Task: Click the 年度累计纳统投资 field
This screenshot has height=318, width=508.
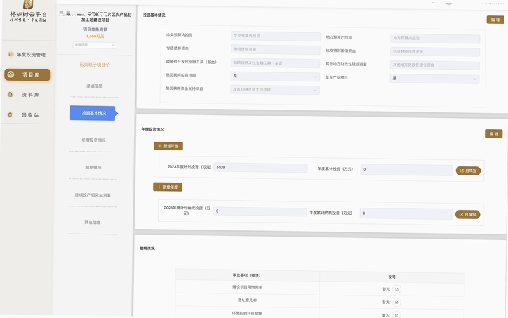Action: point(406,213)
